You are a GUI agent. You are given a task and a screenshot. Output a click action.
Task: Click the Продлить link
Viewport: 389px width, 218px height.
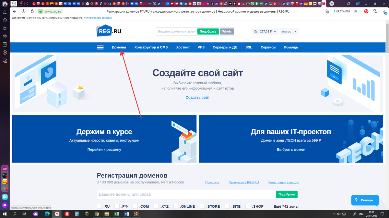click(x=212, y=182)
